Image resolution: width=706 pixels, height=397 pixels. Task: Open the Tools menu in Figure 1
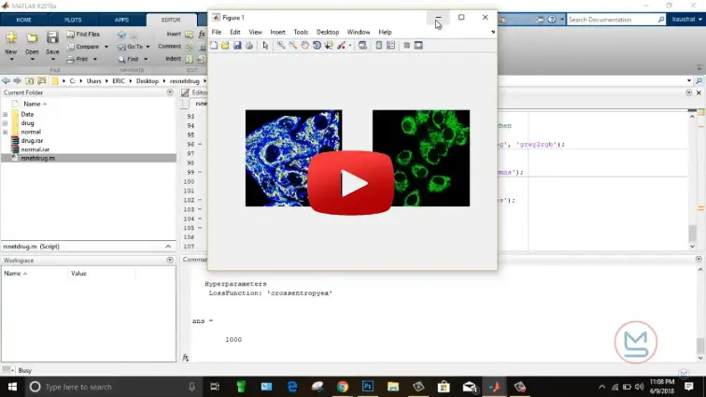(301, 32)
